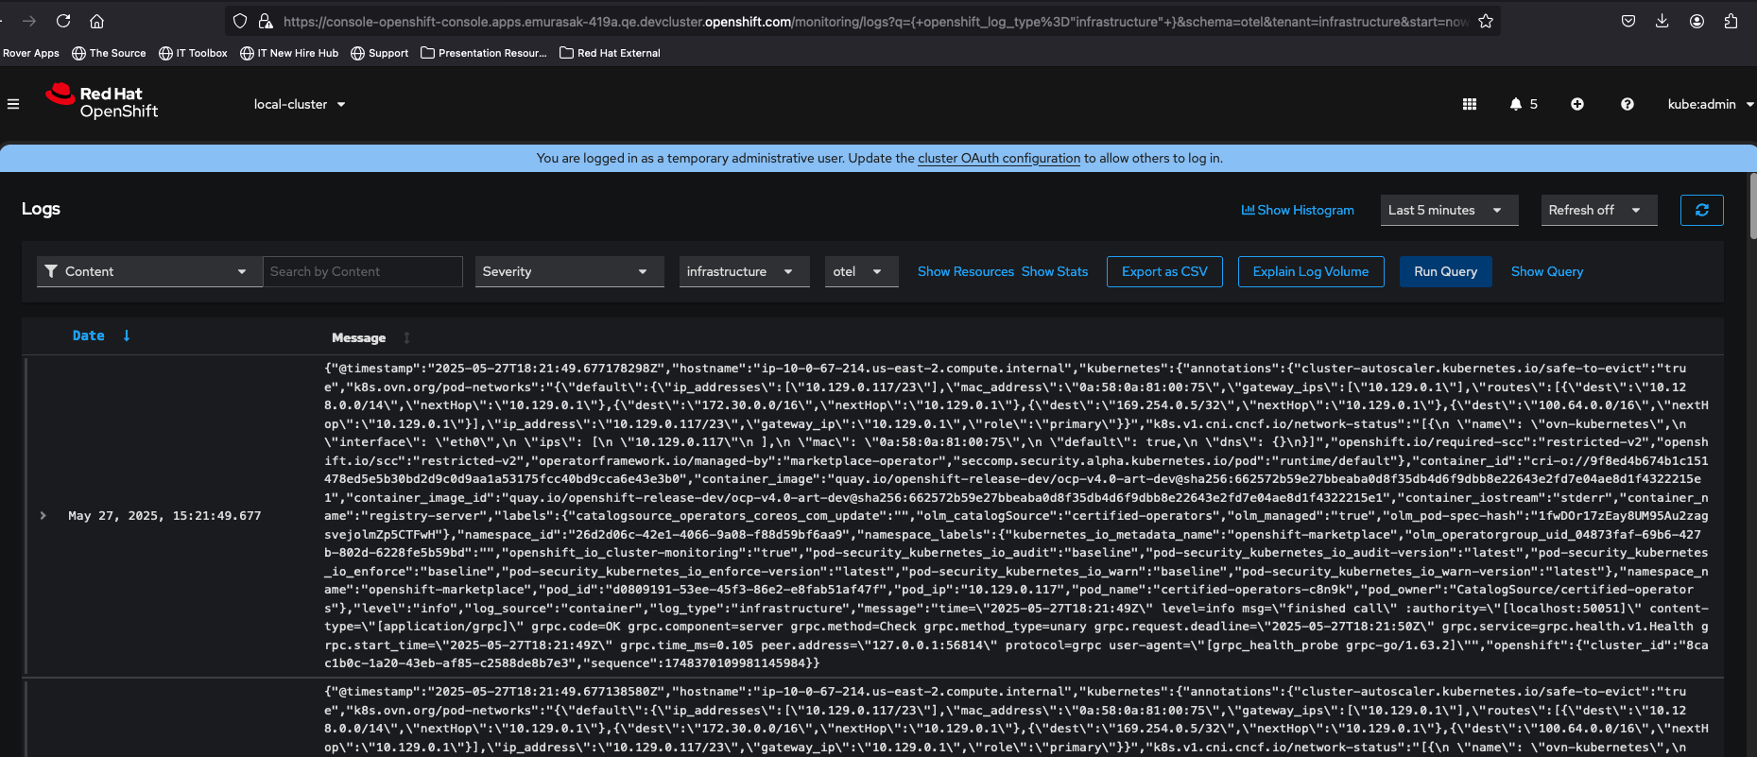The width and height of the screenshot is (1757, 757).
Task: Open the kube:admin user menu
Action: point(1711,104)
